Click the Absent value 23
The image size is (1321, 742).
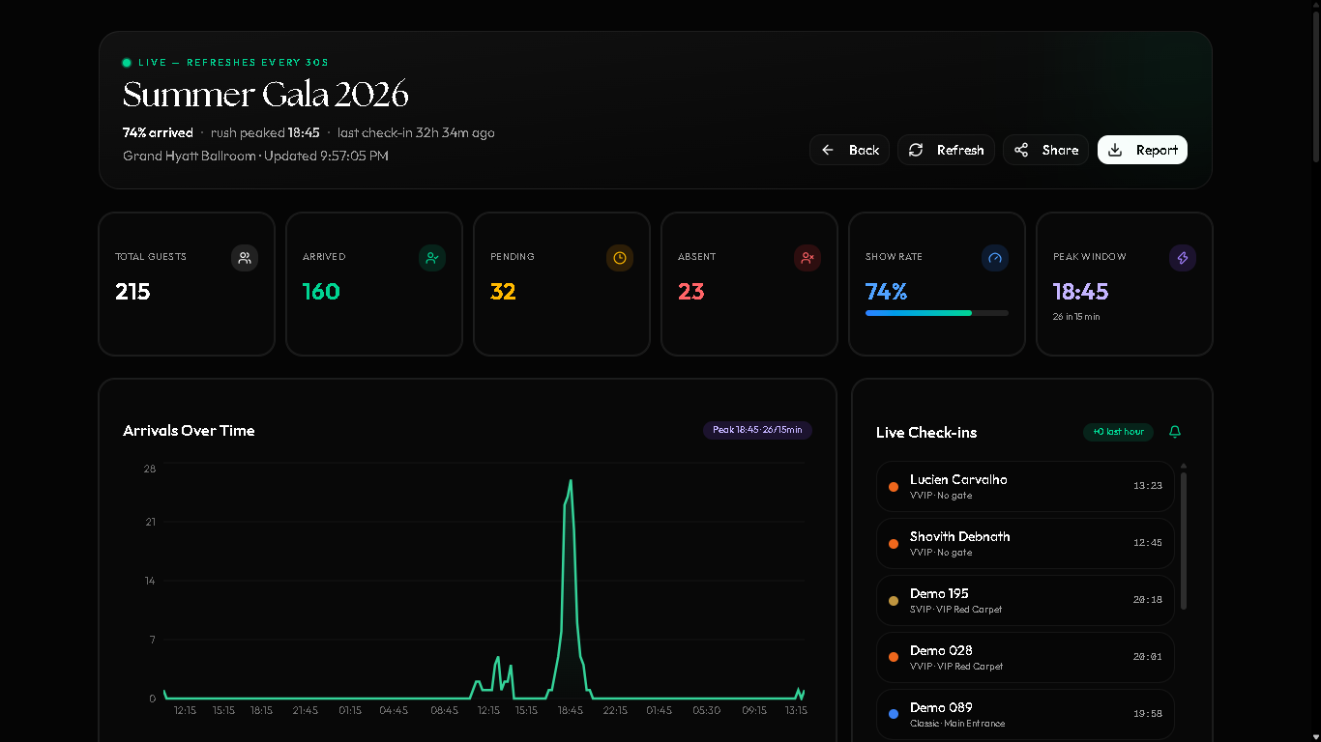[x=690, y=292]
